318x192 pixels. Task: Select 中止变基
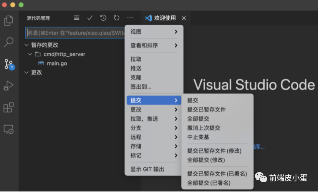217,137
